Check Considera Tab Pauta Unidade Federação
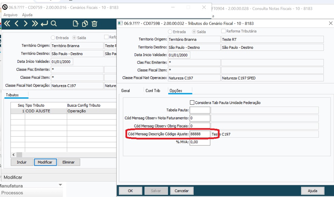Viewport: 334px width, 197px height. pos(193,102)
